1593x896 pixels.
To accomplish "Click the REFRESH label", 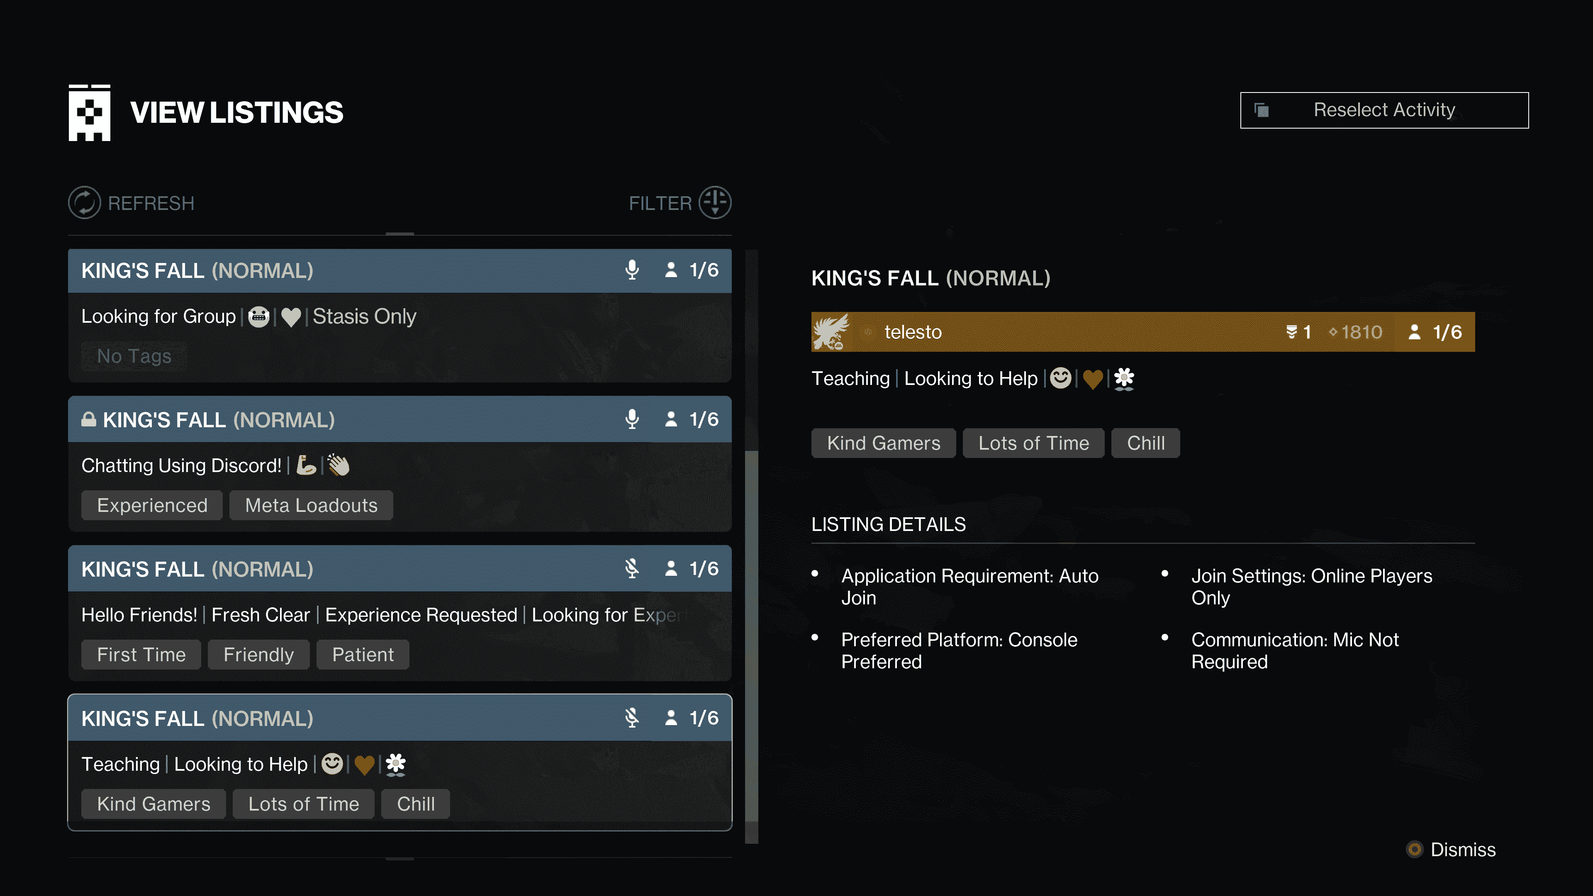I will (151, 203).
